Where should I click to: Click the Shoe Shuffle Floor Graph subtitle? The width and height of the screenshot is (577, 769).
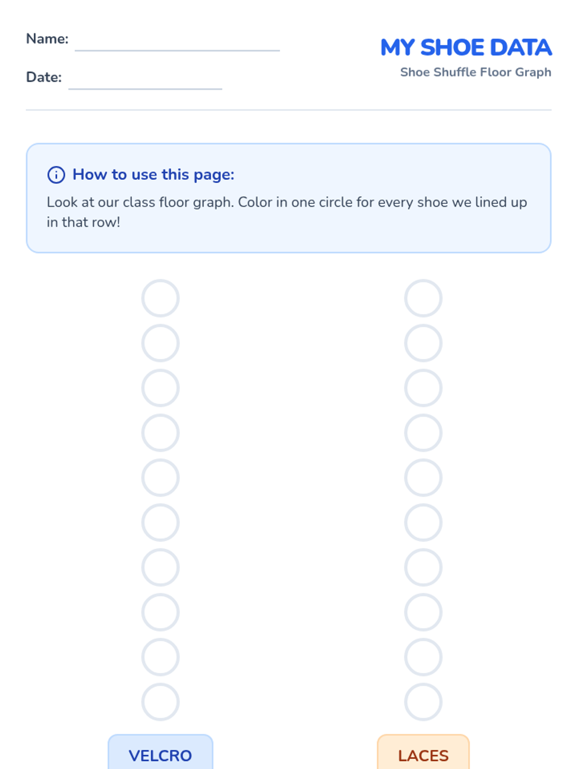(476, 72)
